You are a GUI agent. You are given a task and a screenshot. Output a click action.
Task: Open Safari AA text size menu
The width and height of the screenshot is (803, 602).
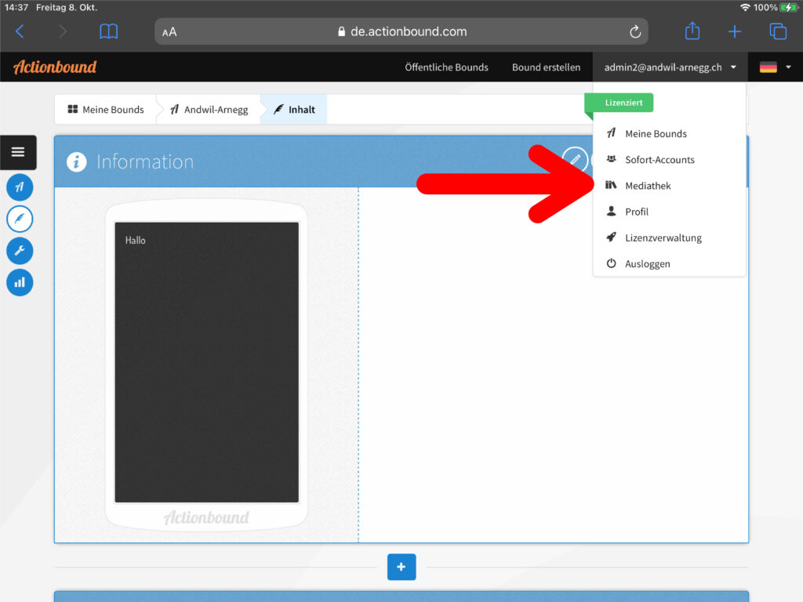[x=169, y=32]
